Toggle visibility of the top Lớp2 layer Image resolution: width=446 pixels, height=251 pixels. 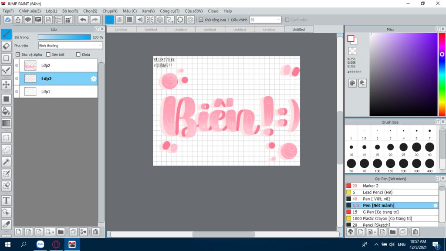(17, 65)
